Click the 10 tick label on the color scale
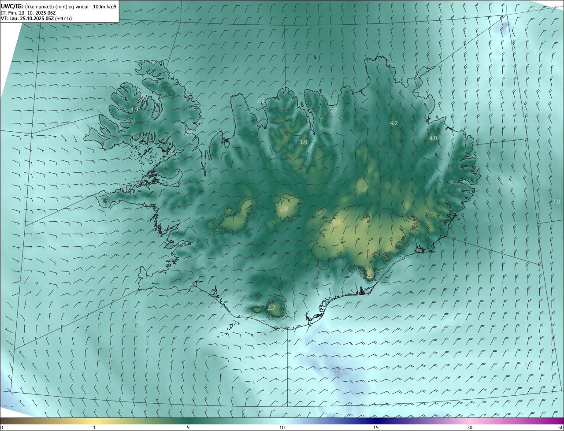The height and width of the screenshot is (431, 564). click(x=282, y=427)
